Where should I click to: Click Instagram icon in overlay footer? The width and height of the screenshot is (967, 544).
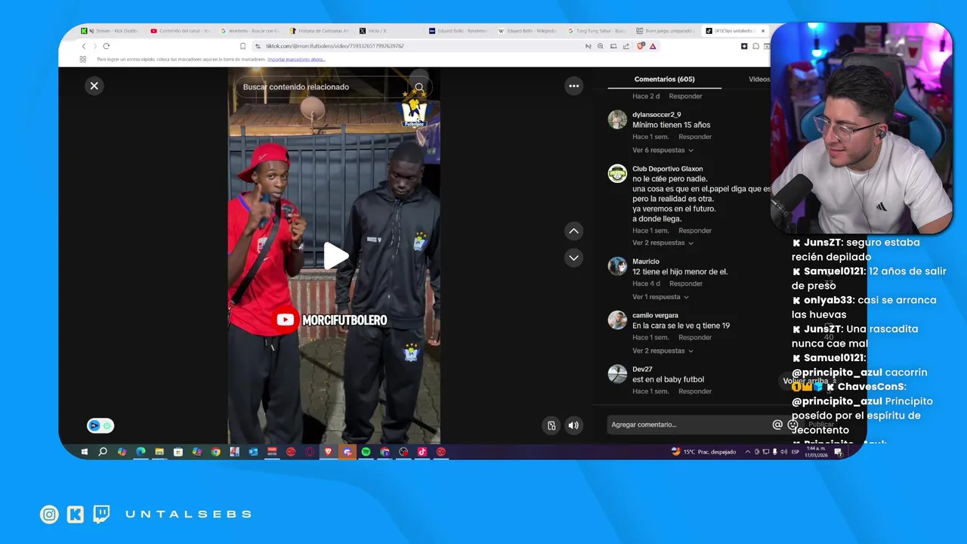(x=49, y=515)
